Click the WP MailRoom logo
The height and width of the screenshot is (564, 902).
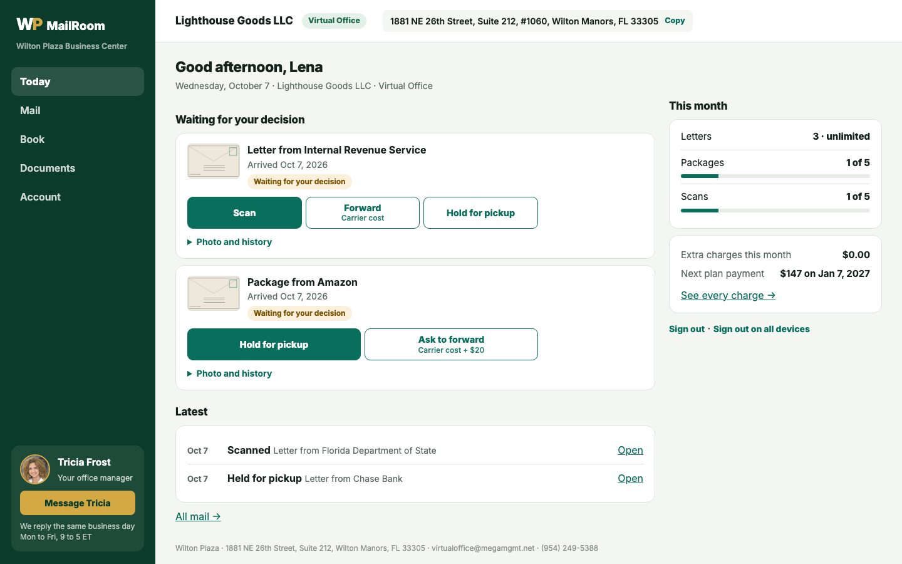pyautogui.click(x=61, y=25)
